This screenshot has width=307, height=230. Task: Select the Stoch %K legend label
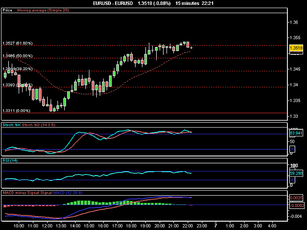[12, 125]
